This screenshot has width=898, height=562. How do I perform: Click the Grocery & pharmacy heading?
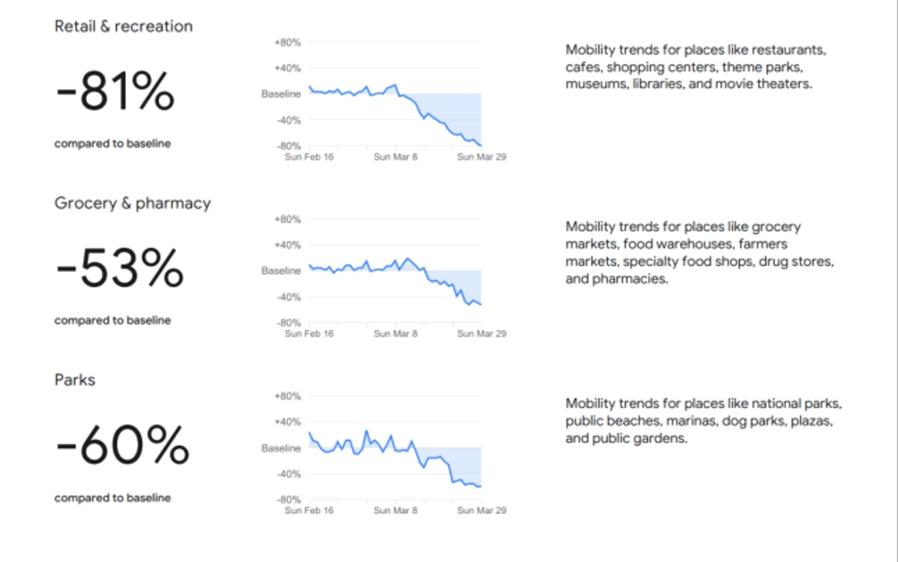[133, 203]
